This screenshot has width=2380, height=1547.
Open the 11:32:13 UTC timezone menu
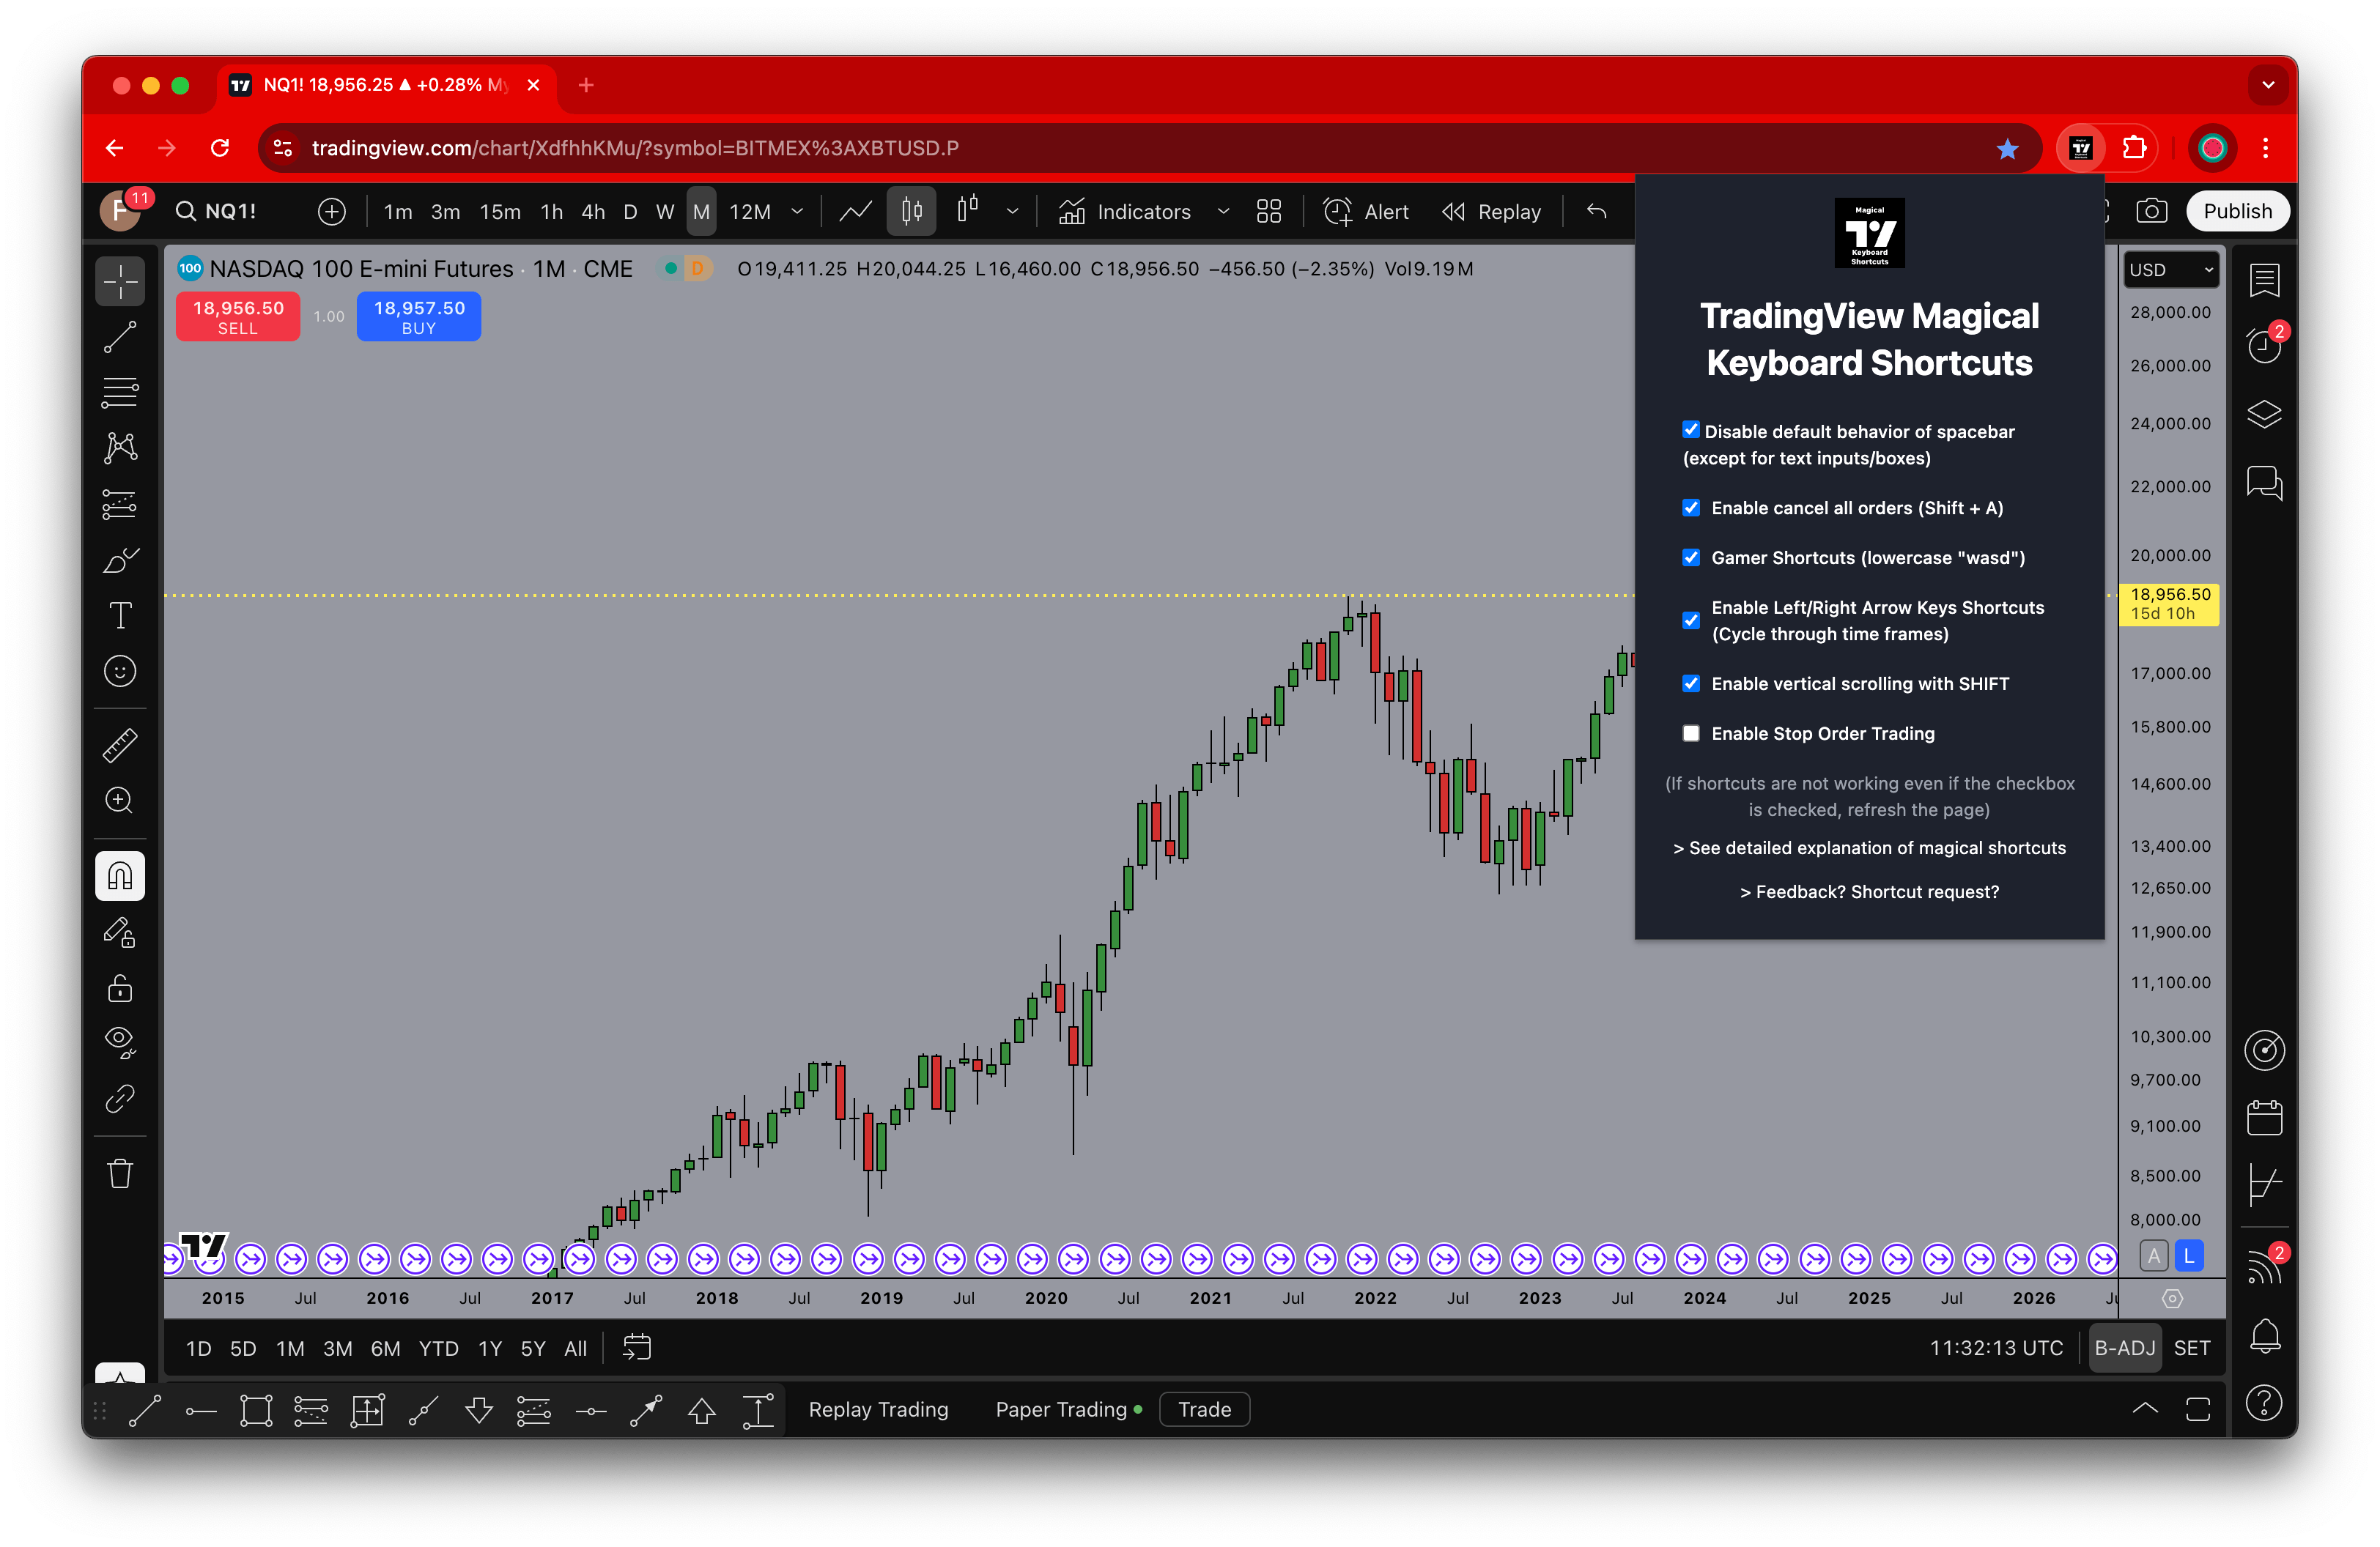(1996, 1348)
